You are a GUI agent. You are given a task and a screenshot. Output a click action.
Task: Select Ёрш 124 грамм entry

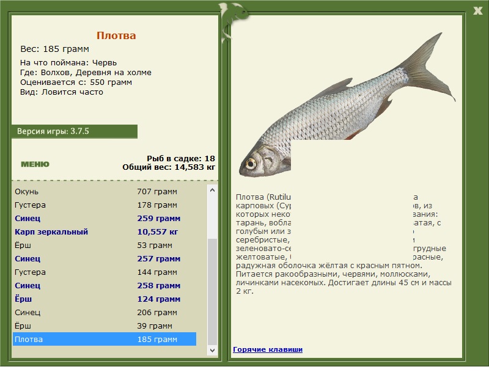pyautogui.click(x=105, y=299)
